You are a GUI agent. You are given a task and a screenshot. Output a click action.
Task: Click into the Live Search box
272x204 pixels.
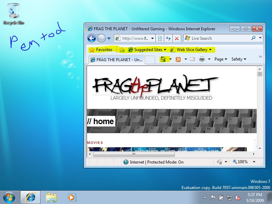[x=217, y=38]
